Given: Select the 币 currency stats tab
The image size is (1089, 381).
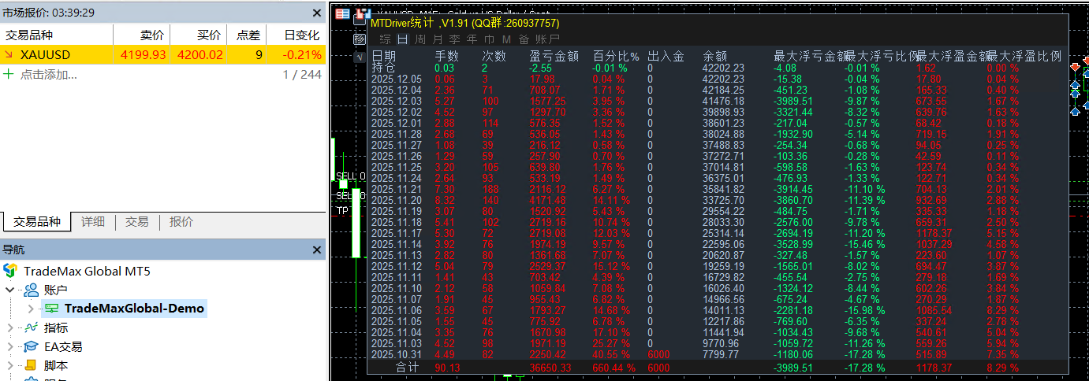Looking at the screenshot, I should [x=490, y=39].
